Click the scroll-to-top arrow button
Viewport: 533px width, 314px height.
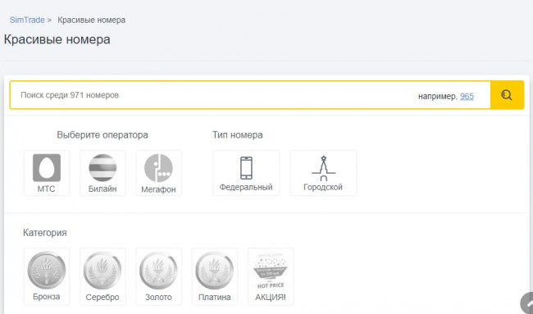pyautogui.click(x=527, y=303)
